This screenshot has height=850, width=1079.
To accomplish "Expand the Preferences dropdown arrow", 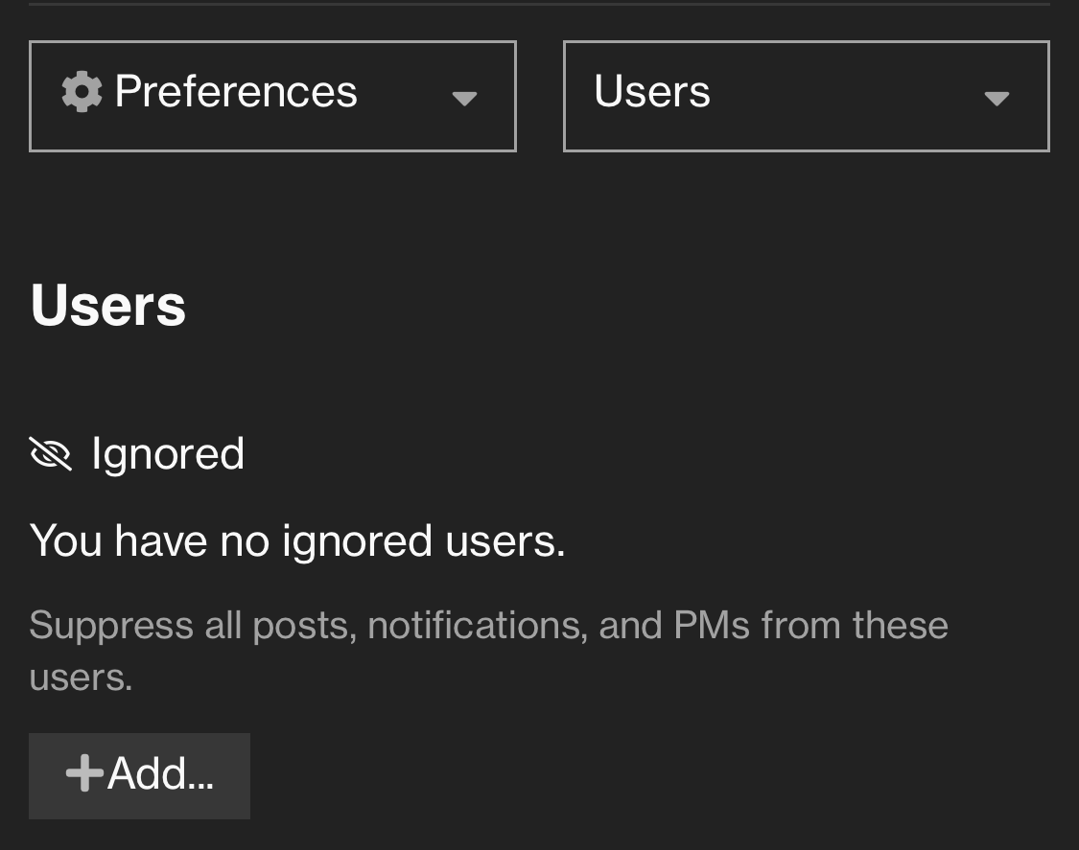I will (x=464, y=99).
